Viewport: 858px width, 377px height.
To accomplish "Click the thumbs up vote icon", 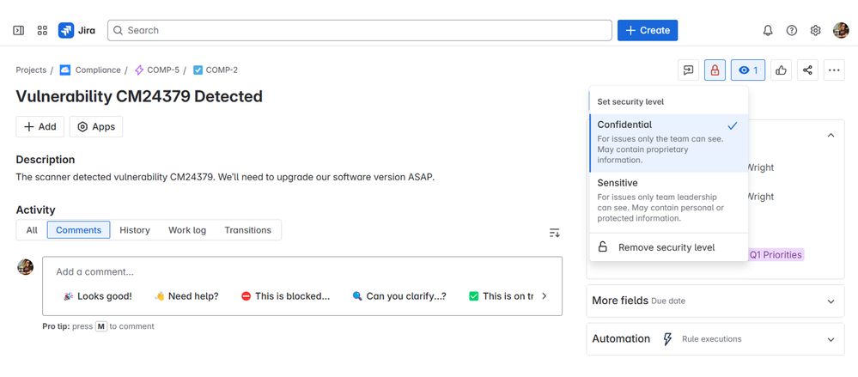I will (x=781, y=70).
